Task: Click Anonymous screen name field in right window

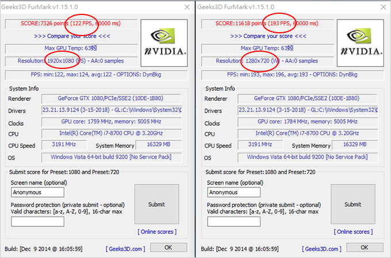Action: tap(234, 192)
